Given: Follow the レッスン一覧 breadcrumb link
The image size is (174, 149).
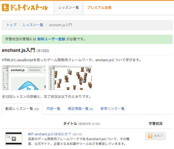Looking at the screenshot, I should [x=33, y=25].
